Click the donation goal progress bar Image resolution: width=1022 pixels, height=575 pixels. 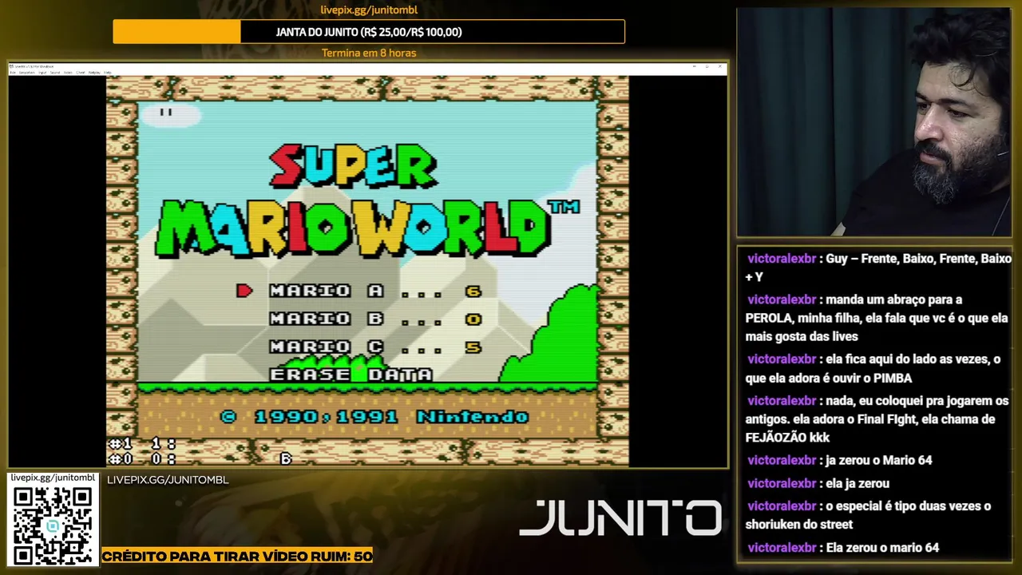(x=369, y=32)
